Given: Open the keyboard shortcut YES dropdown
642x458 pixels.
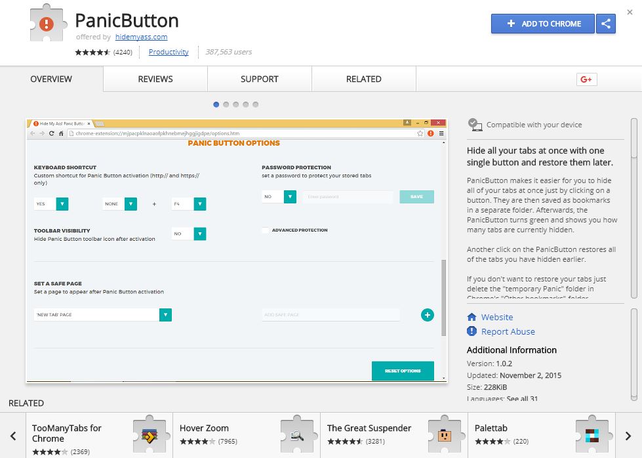Looking at the screenshot, I should (51, 203).
